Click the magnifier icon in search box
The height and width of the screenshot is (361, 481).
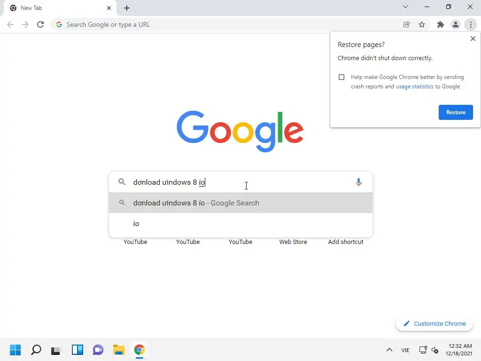click(x=122, y=182)
